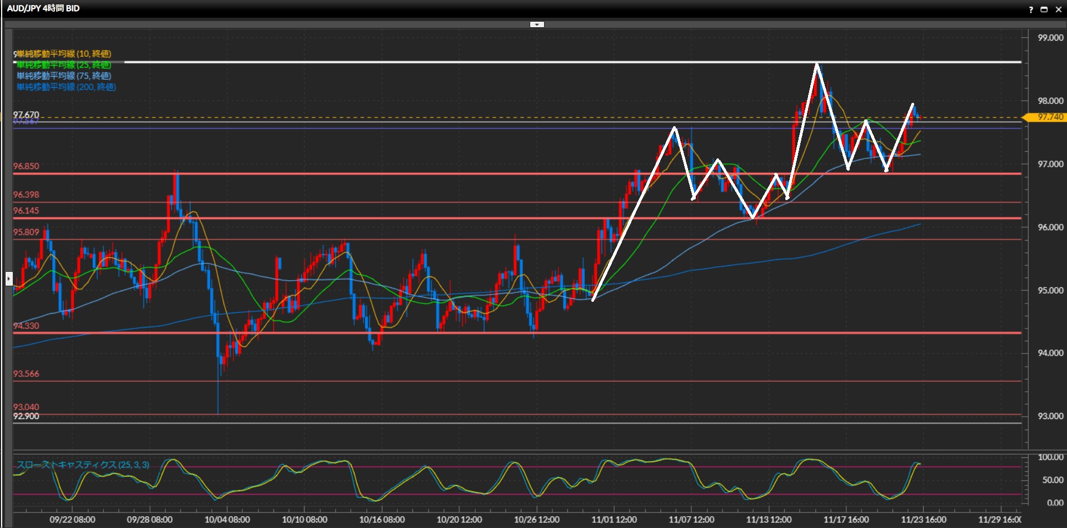Screen dimensions: 1067x528
Task: Select the 25-period moving average label
Action: [x=64, y=65]
